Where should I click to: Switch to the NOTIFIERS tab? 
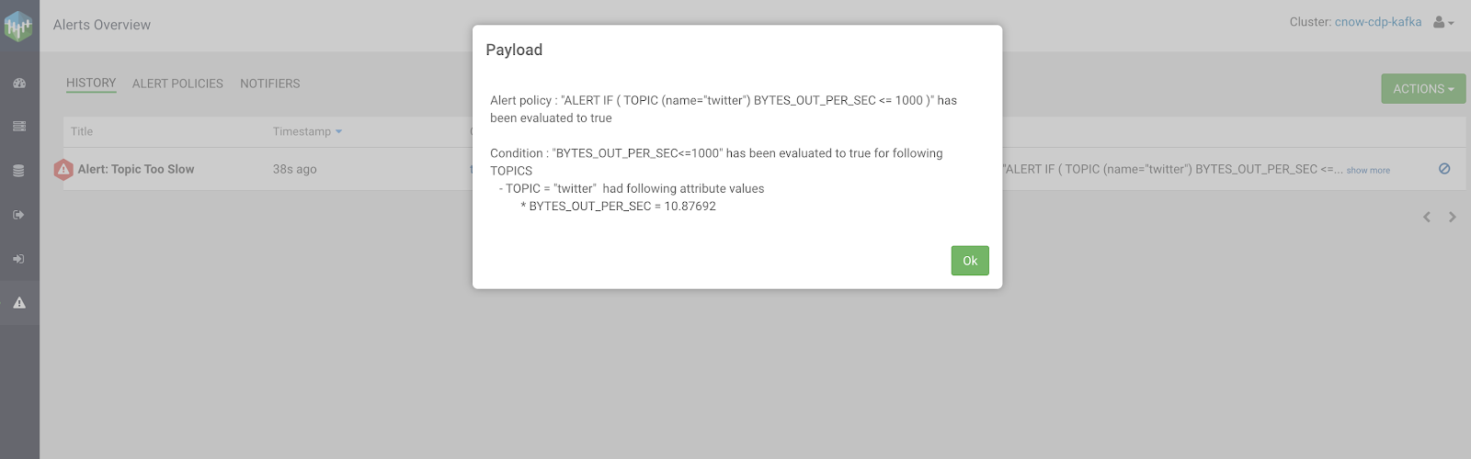click(x=269, y=84)
